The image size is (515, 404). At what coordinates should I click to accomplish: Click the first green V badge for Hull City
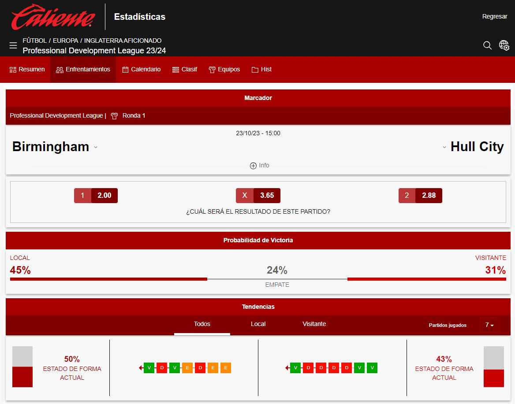[x=295, y=368]
